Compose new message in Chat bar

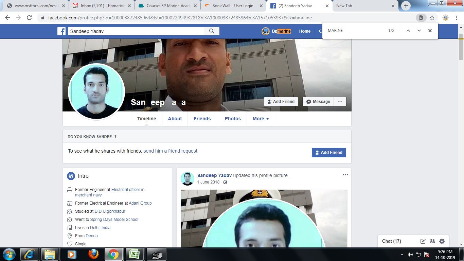[x=423, y=241]
